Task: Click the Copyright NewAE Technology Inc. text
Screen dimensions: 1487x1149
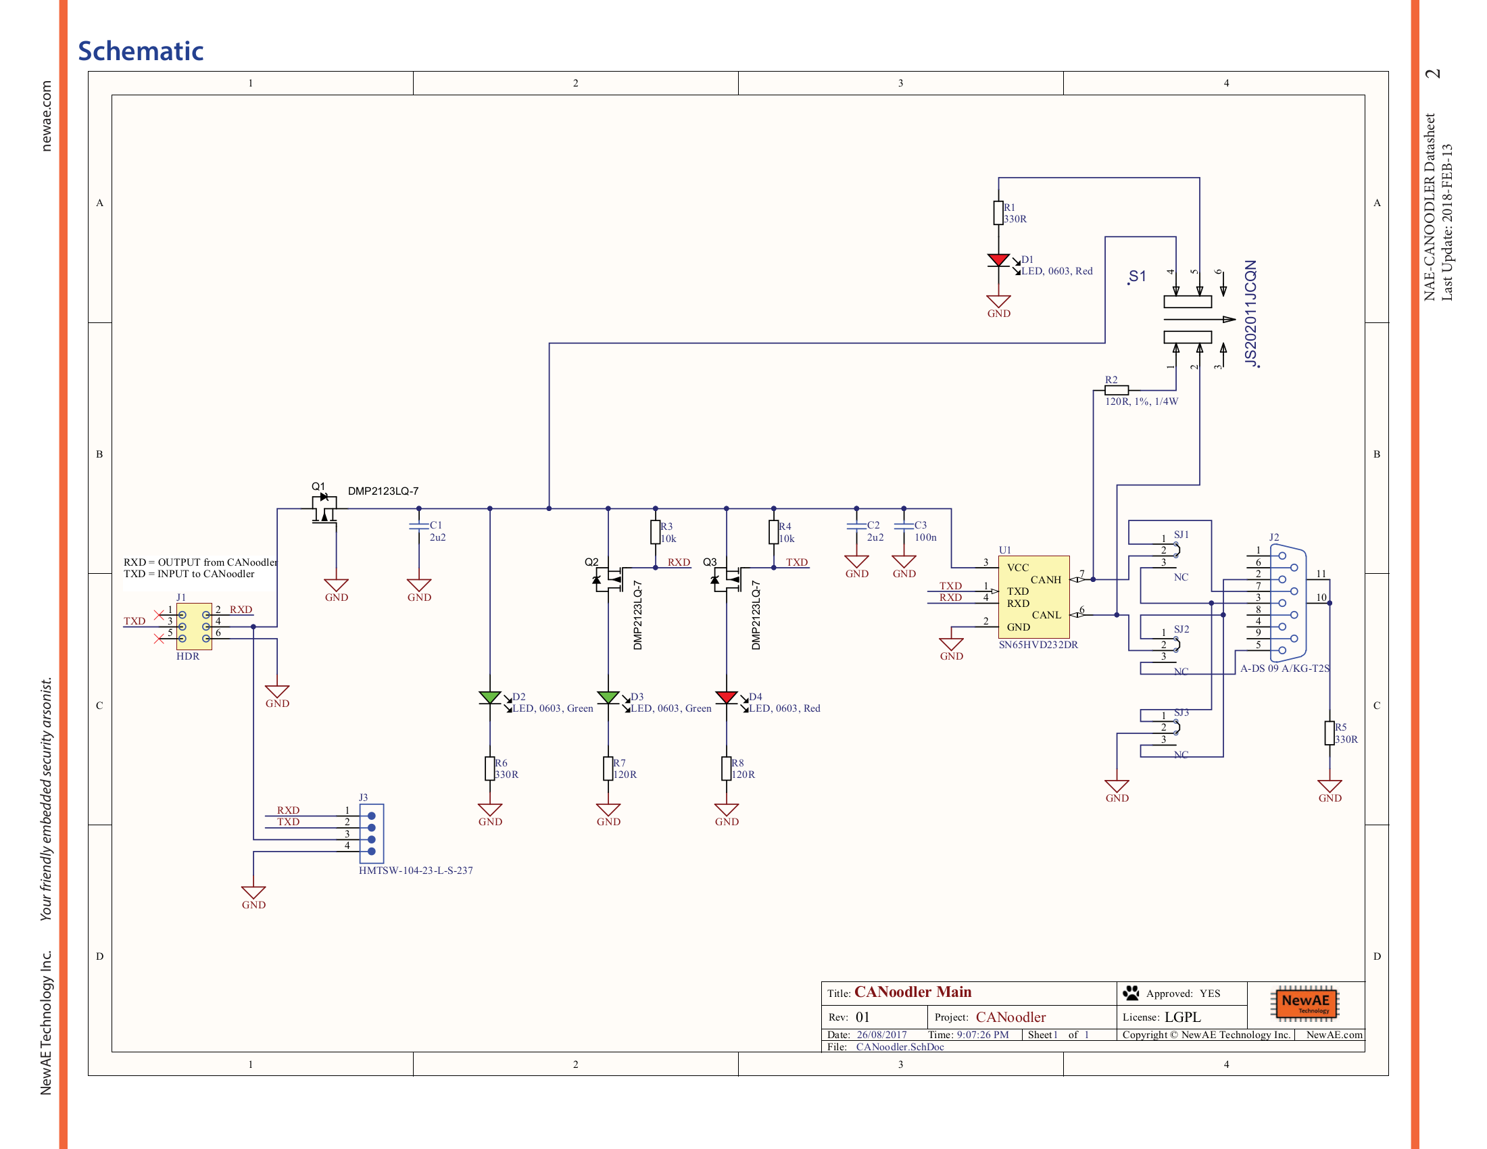Action: [x=1206, y=1035]
